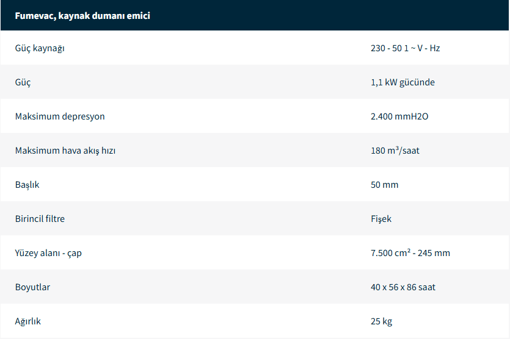The image size is (510, 339).
Task: Click the 'Fumevac, kaynak dumanı emici' table header
Action: coord(82,16)
